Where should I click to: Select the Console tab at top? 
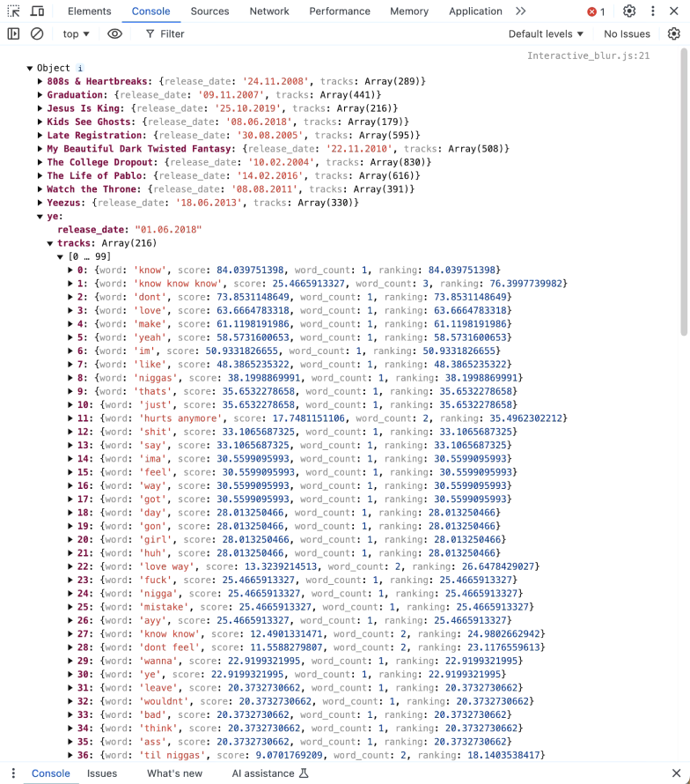click(x=150, y=11)
